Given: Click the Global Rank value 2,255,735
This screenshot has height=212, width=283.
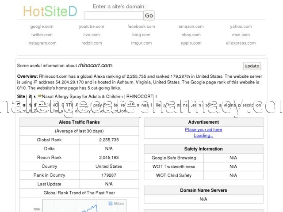Looking at the screenshot, I should (109, 140).
